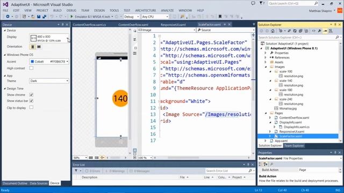Toggle the 0 Warnings filter

[115, 171]
